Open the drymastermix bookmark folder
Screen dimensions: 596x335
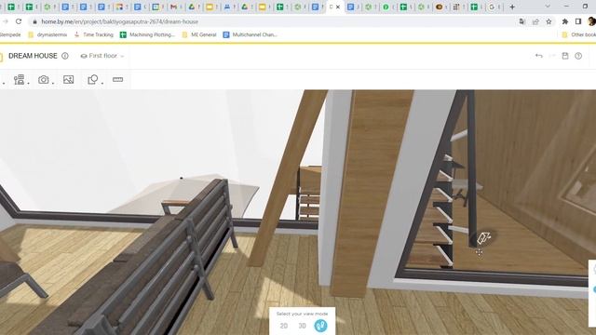tap(47, 34)
